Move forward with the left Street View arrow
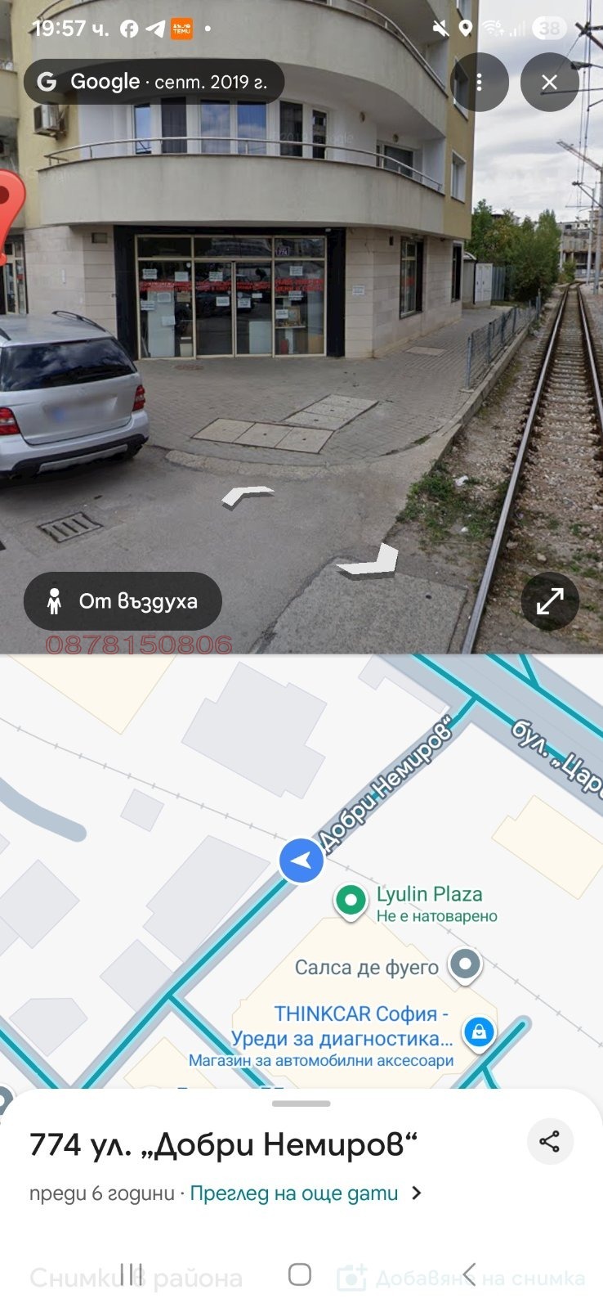 tap(247, 496)
